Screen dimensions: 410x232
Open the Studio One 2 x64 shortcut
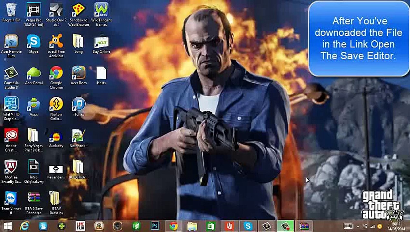(x=56, y=15)
